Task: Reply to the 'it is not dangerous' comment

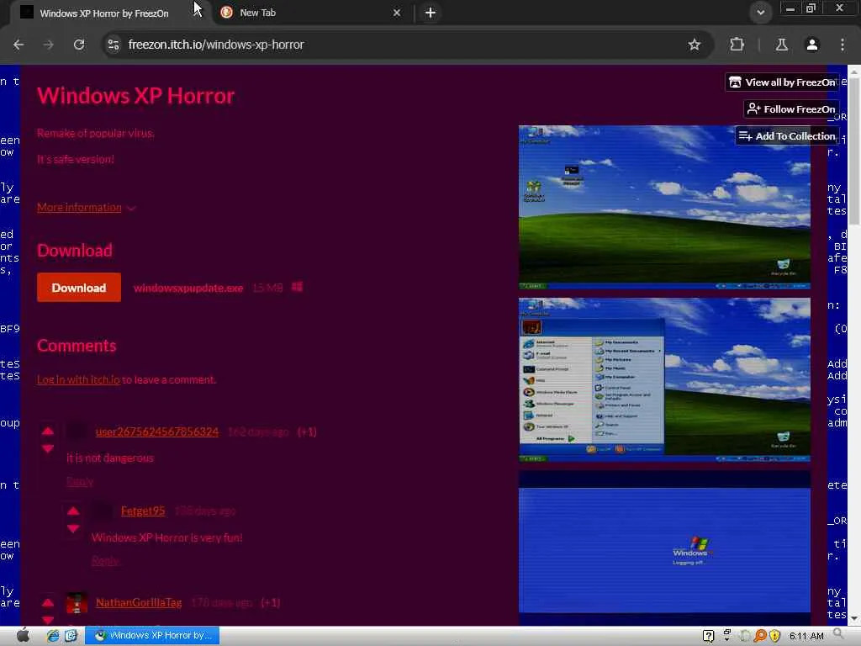Action: tap(80, 482)
